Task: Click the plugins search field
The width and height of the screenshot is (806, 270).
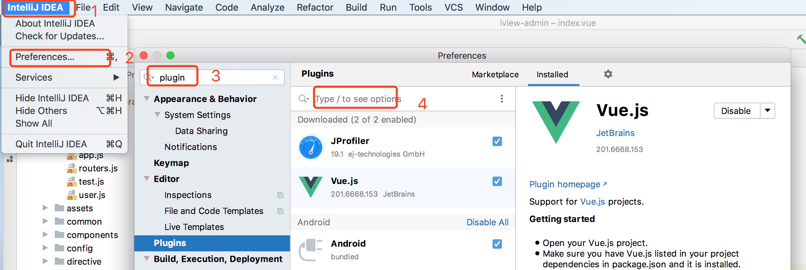Action: point(401,99)
